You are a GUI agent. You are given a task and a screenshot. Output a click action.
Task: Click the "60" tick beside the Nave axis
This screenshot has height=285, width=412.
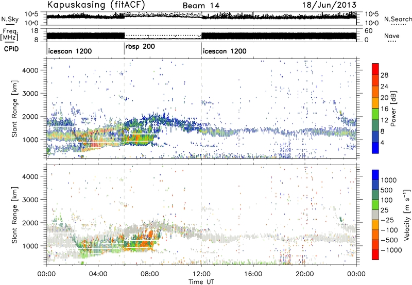(x=369, y=31)
